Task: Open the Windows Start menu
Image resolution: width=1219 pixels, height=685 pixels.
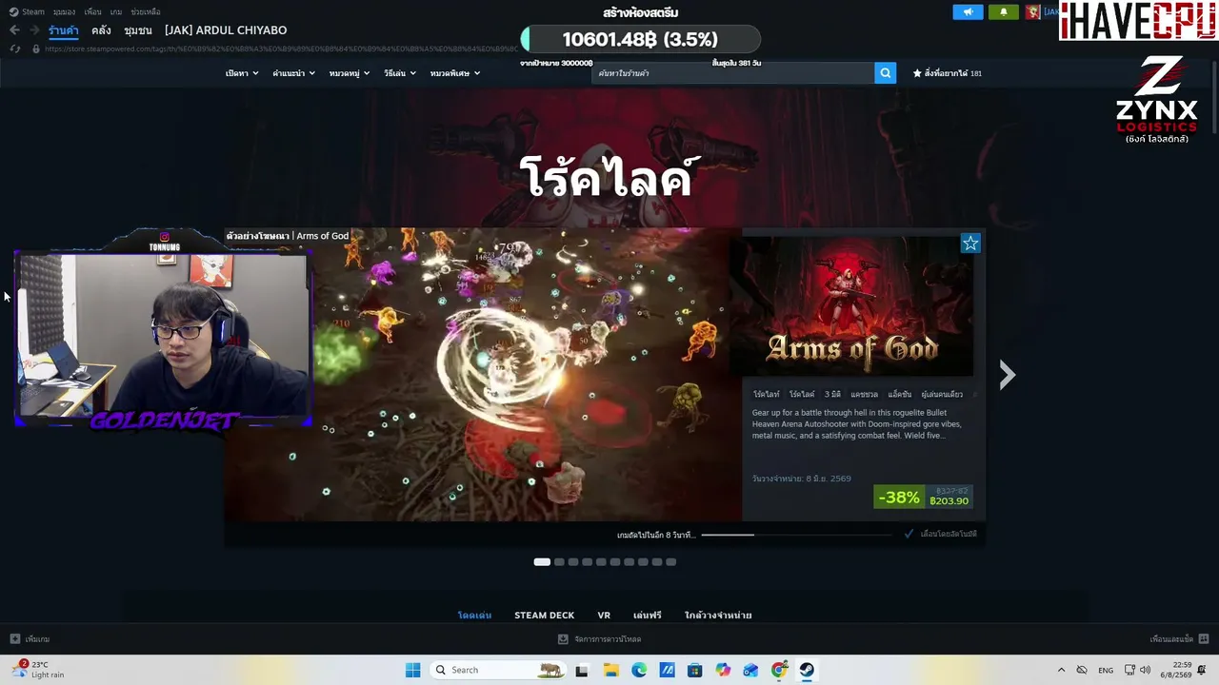Action: tap(412, 670)
